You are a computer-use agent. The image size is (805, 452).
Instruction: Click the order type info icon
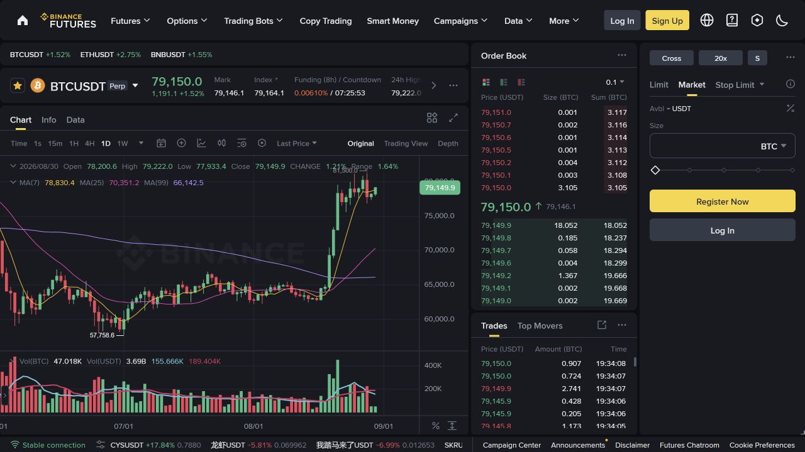[791, 84]
